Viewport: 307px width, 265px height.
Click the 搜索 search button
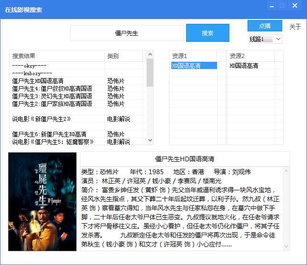coord(208,33)
